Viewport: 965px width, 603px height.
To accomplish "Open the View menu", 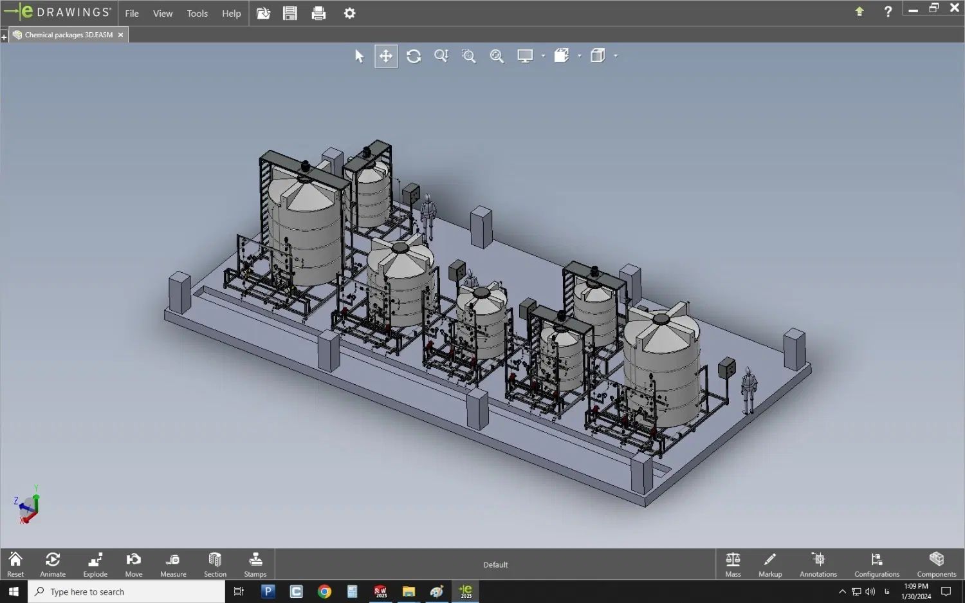I will tap(162, 13).
